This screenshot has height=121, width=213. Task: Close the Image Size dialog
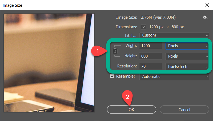point(207,5)
